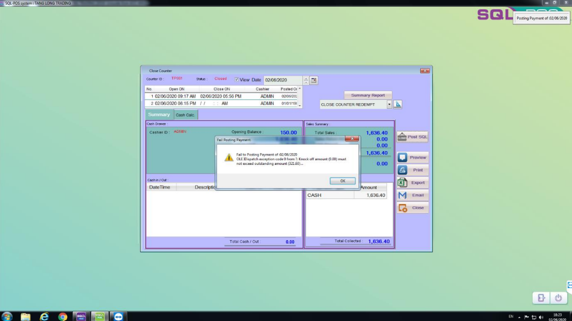
Task: Send the report via Email
Action: (x=413, y=195)
